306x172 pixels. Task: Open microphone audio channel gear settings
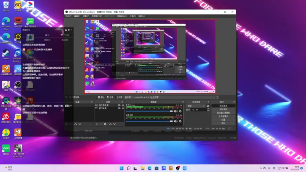(180, 111)
